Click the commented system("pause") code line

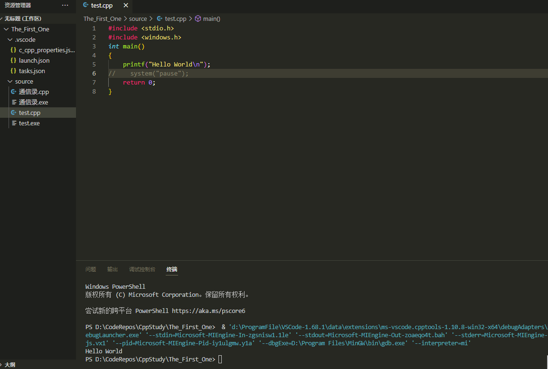coord(159,73)
